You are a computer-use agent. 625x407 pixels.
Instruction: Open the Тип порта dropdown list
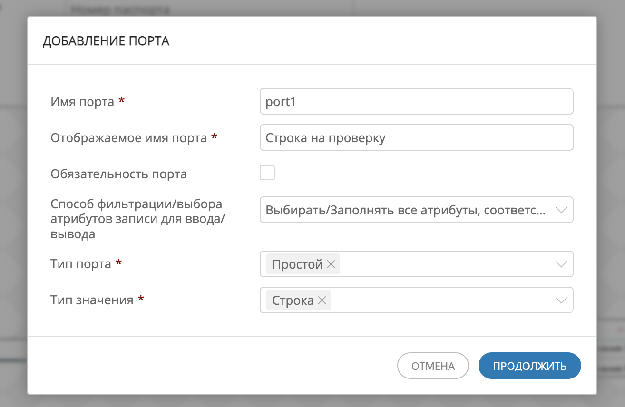click(452, 264)
